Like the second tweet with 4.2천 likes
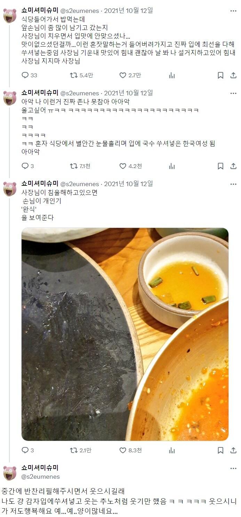This screenshot has height=517, width=241. point(130,166)
